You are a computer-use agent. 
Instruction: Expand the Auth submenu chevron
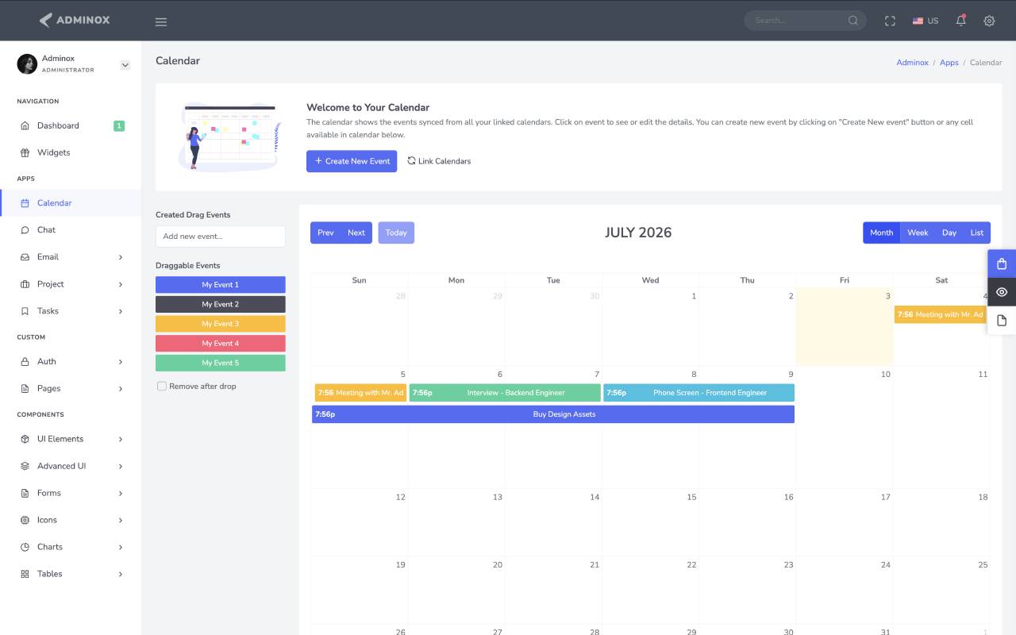point(121,362)
